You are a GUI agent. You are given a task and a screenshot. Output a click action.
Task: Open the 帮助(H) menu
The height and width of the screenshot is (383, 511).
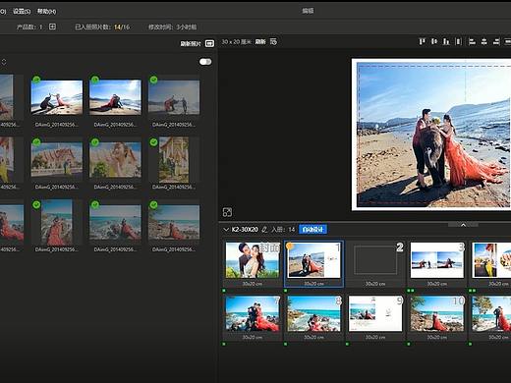tap(46, 11)
